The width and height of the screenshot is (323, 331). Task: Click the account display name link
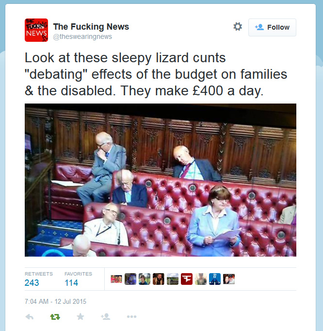pos(91,27)
